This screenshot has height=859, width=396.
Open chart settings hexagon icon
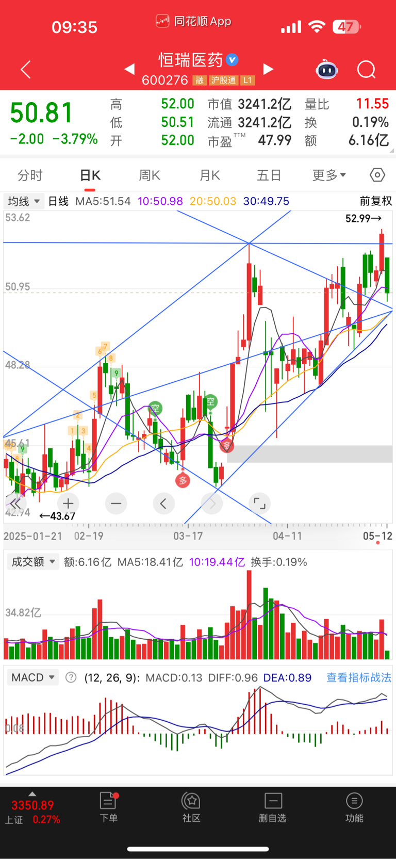[x=377, y=175]
